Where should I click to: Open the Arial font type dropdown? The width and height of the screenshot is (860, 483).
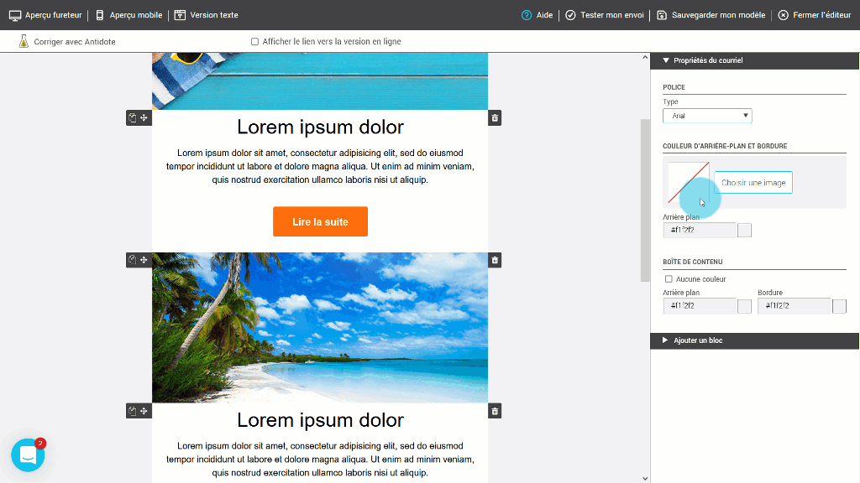pos(707,116)
